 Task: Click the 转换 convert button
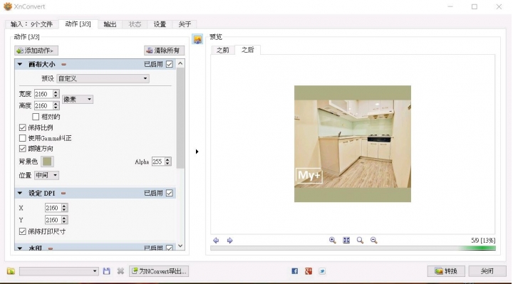click(446, 271)
